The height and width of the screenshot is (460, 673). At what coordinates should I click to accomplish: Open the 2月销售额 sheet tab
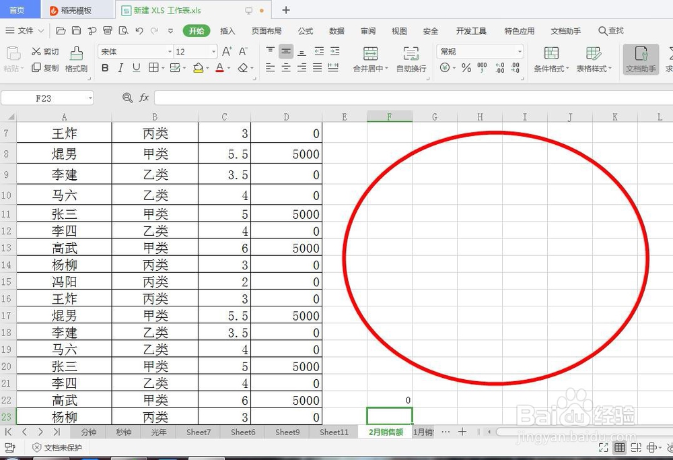pos(385,432)
